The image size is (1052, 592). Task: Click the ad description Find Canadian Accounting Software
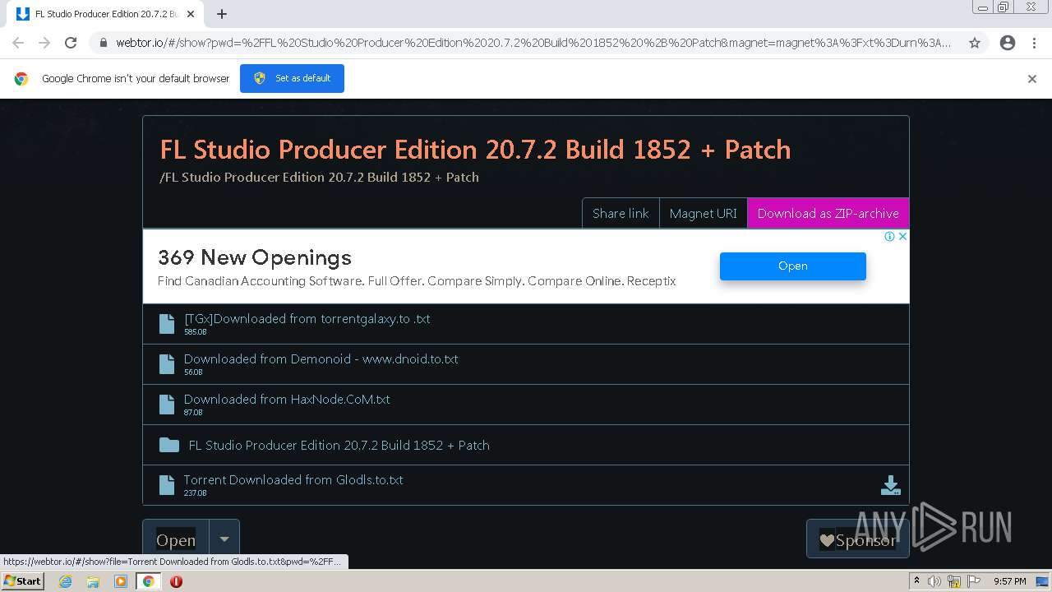pos(417,281)
